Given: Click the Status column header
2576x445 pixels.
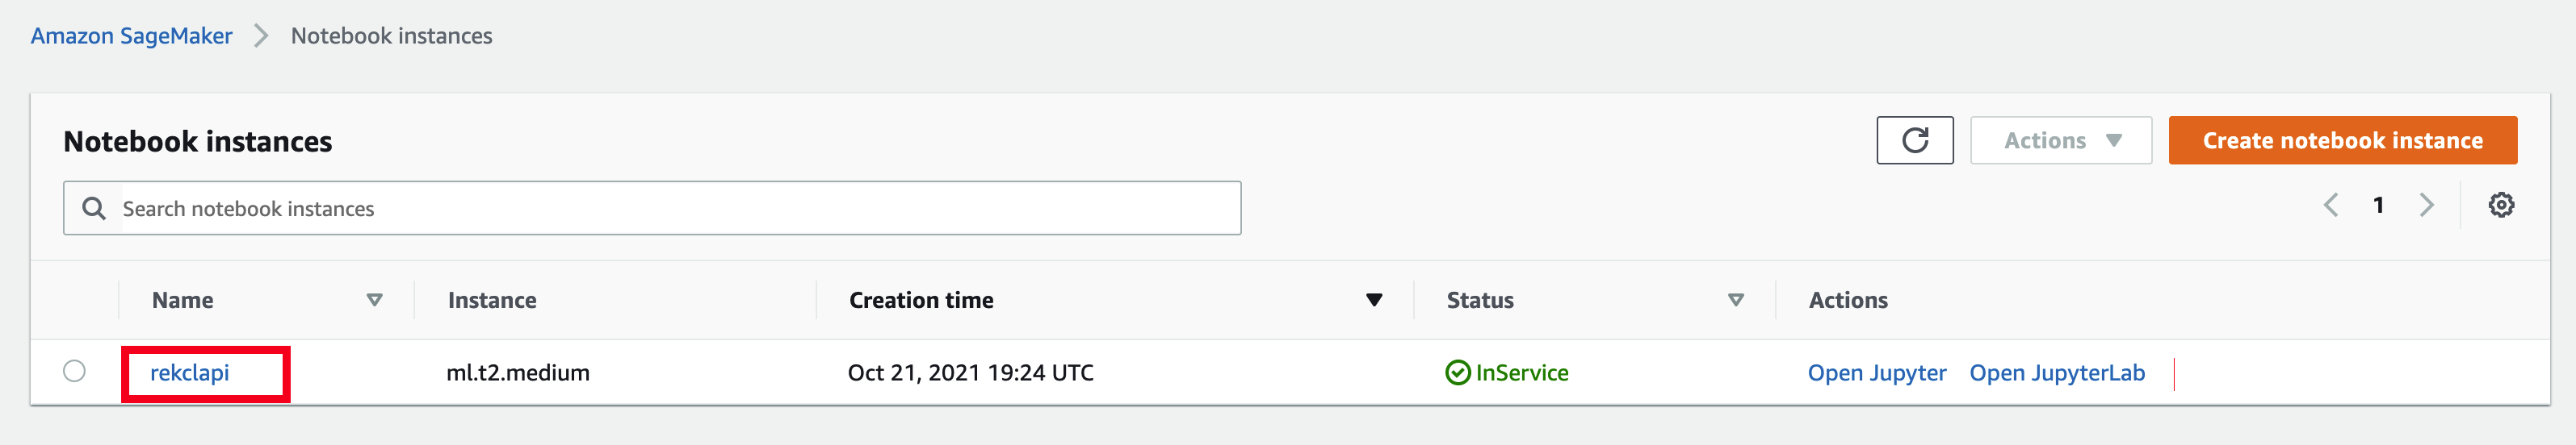Looking at the screenshot, I should tap(1480, 301).
